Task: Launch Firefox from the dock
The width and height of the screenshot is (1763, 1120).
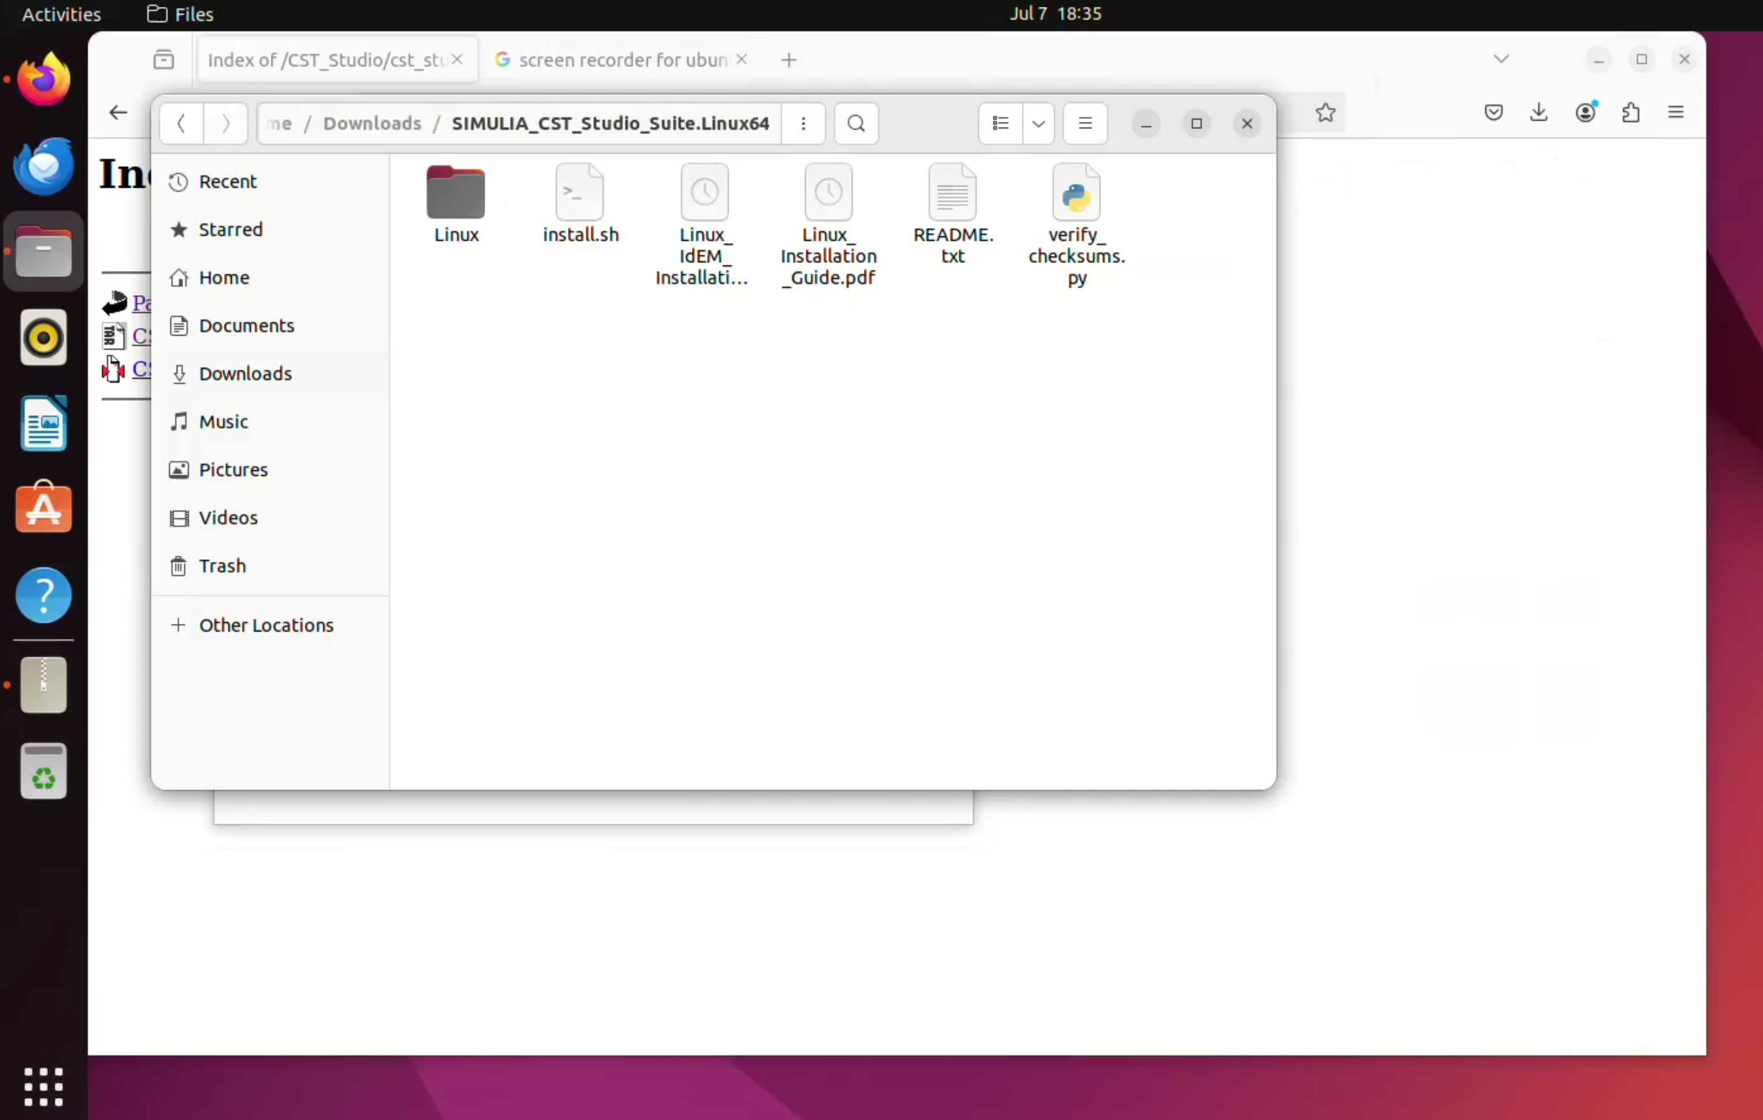Action: 44,79
